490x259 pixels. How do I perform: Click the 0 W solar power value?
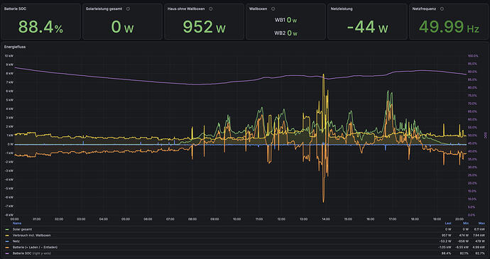pos(122,26)
